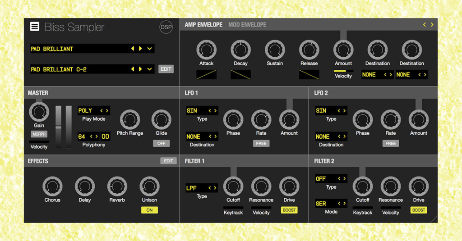Image resolution: width=462 pixels, height=241 pixels.
Task: Toggle the Glide OFF switch
Action: [161, 143]
